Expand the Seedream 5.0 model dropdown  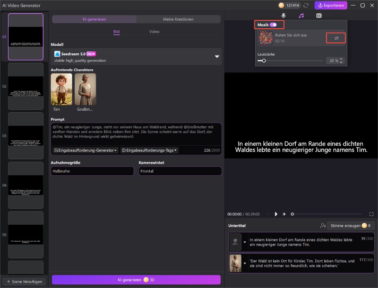[x=217, y=57]
